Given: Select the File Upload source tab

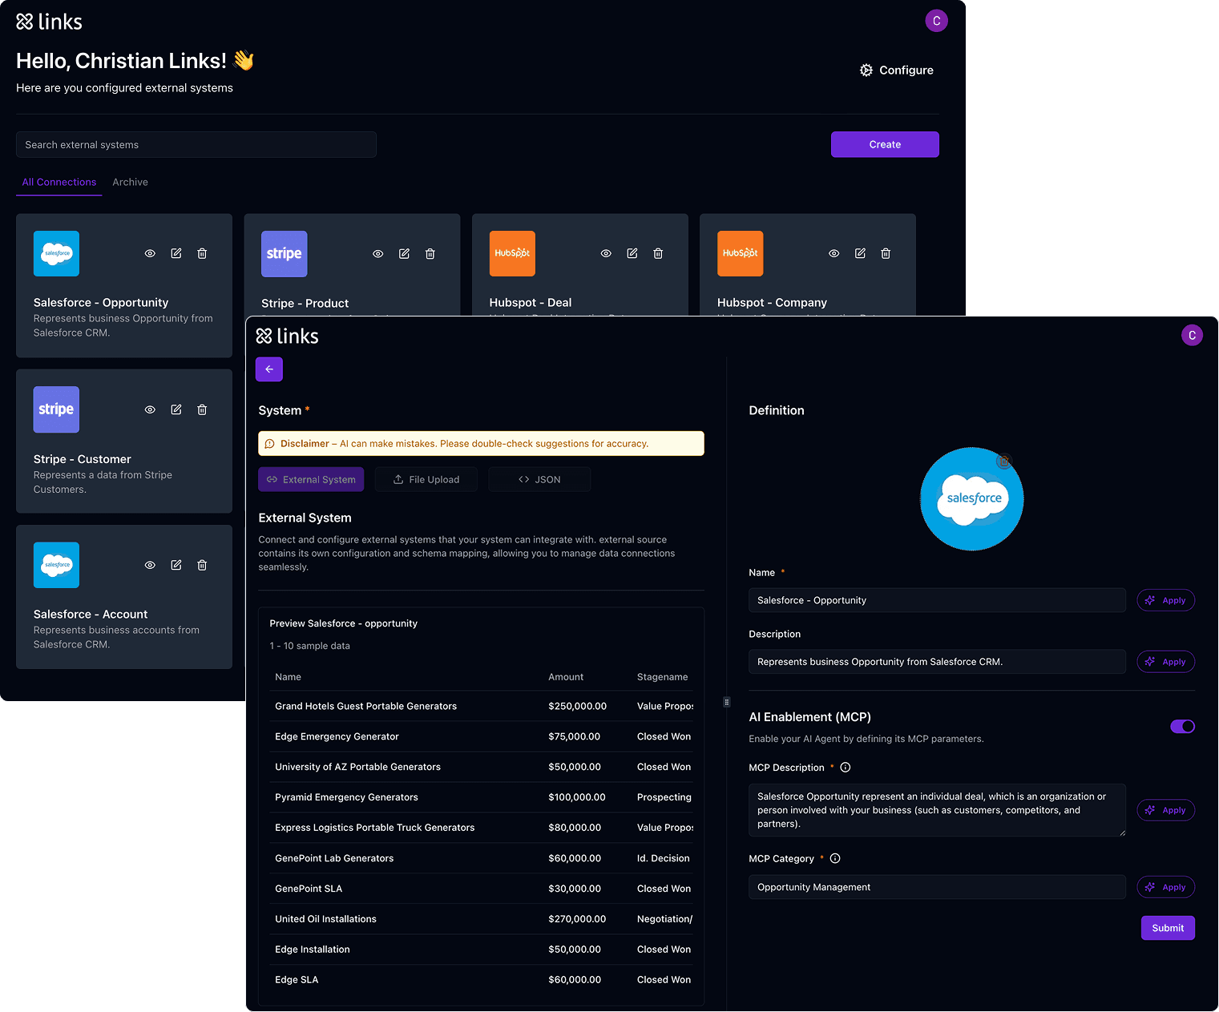Looking at the screenshot, I should 426,479.
